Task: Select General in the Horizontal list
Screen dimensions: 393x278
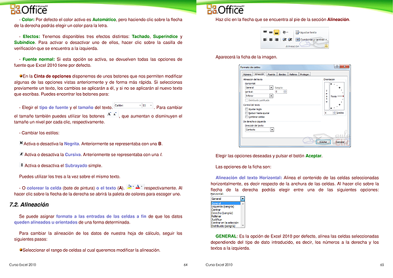Action: (226, 203)
